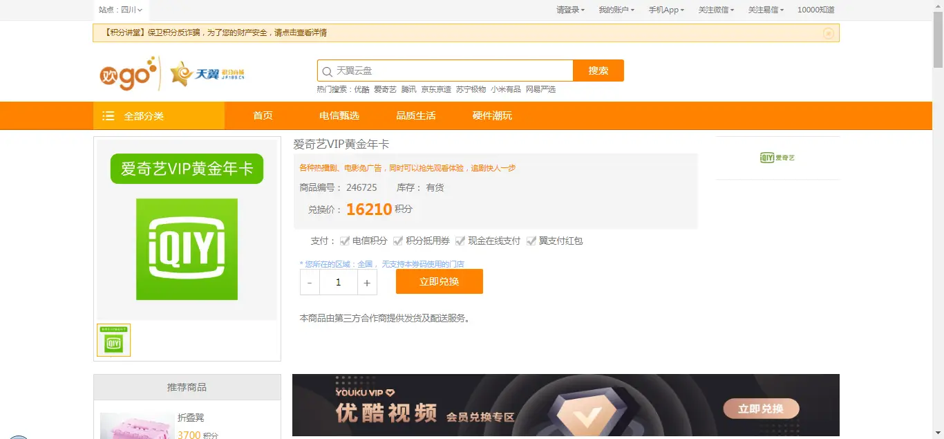Click hot search term 京东京造
944x439 pixels.
pos(436,89)
